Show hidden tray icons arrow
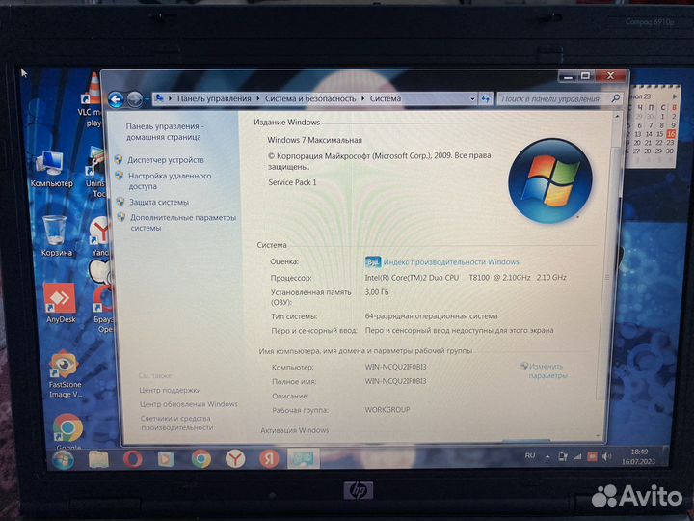 click(547, 456)
